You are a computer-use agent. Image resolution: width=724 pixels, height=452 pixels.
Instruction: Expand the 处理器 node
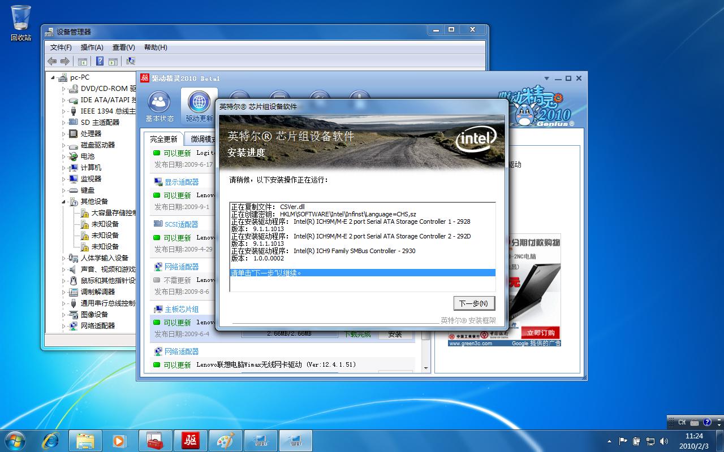tap(64, 134)
